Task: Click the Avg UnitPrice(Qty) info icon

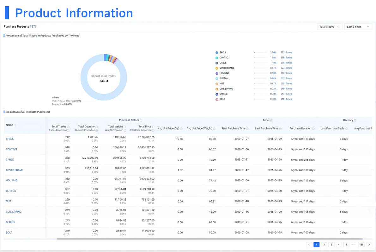Action: (181, 128)
